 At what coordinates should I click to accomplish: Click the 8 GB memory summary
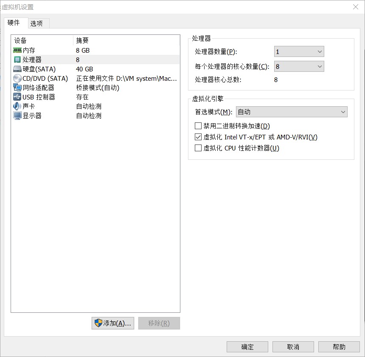point(83,50)
